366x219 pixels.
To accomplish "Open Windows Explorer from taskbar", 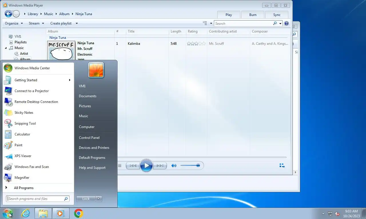I will coord(43,213).
